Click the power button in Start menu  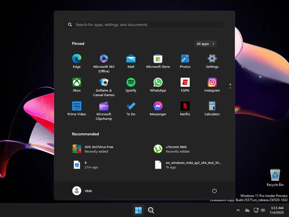coord(214,191)
